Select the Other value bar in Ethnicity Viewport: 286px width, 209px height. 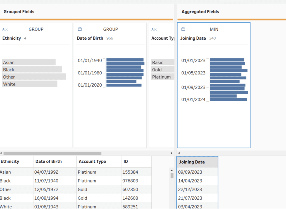(x=34, y=77)
